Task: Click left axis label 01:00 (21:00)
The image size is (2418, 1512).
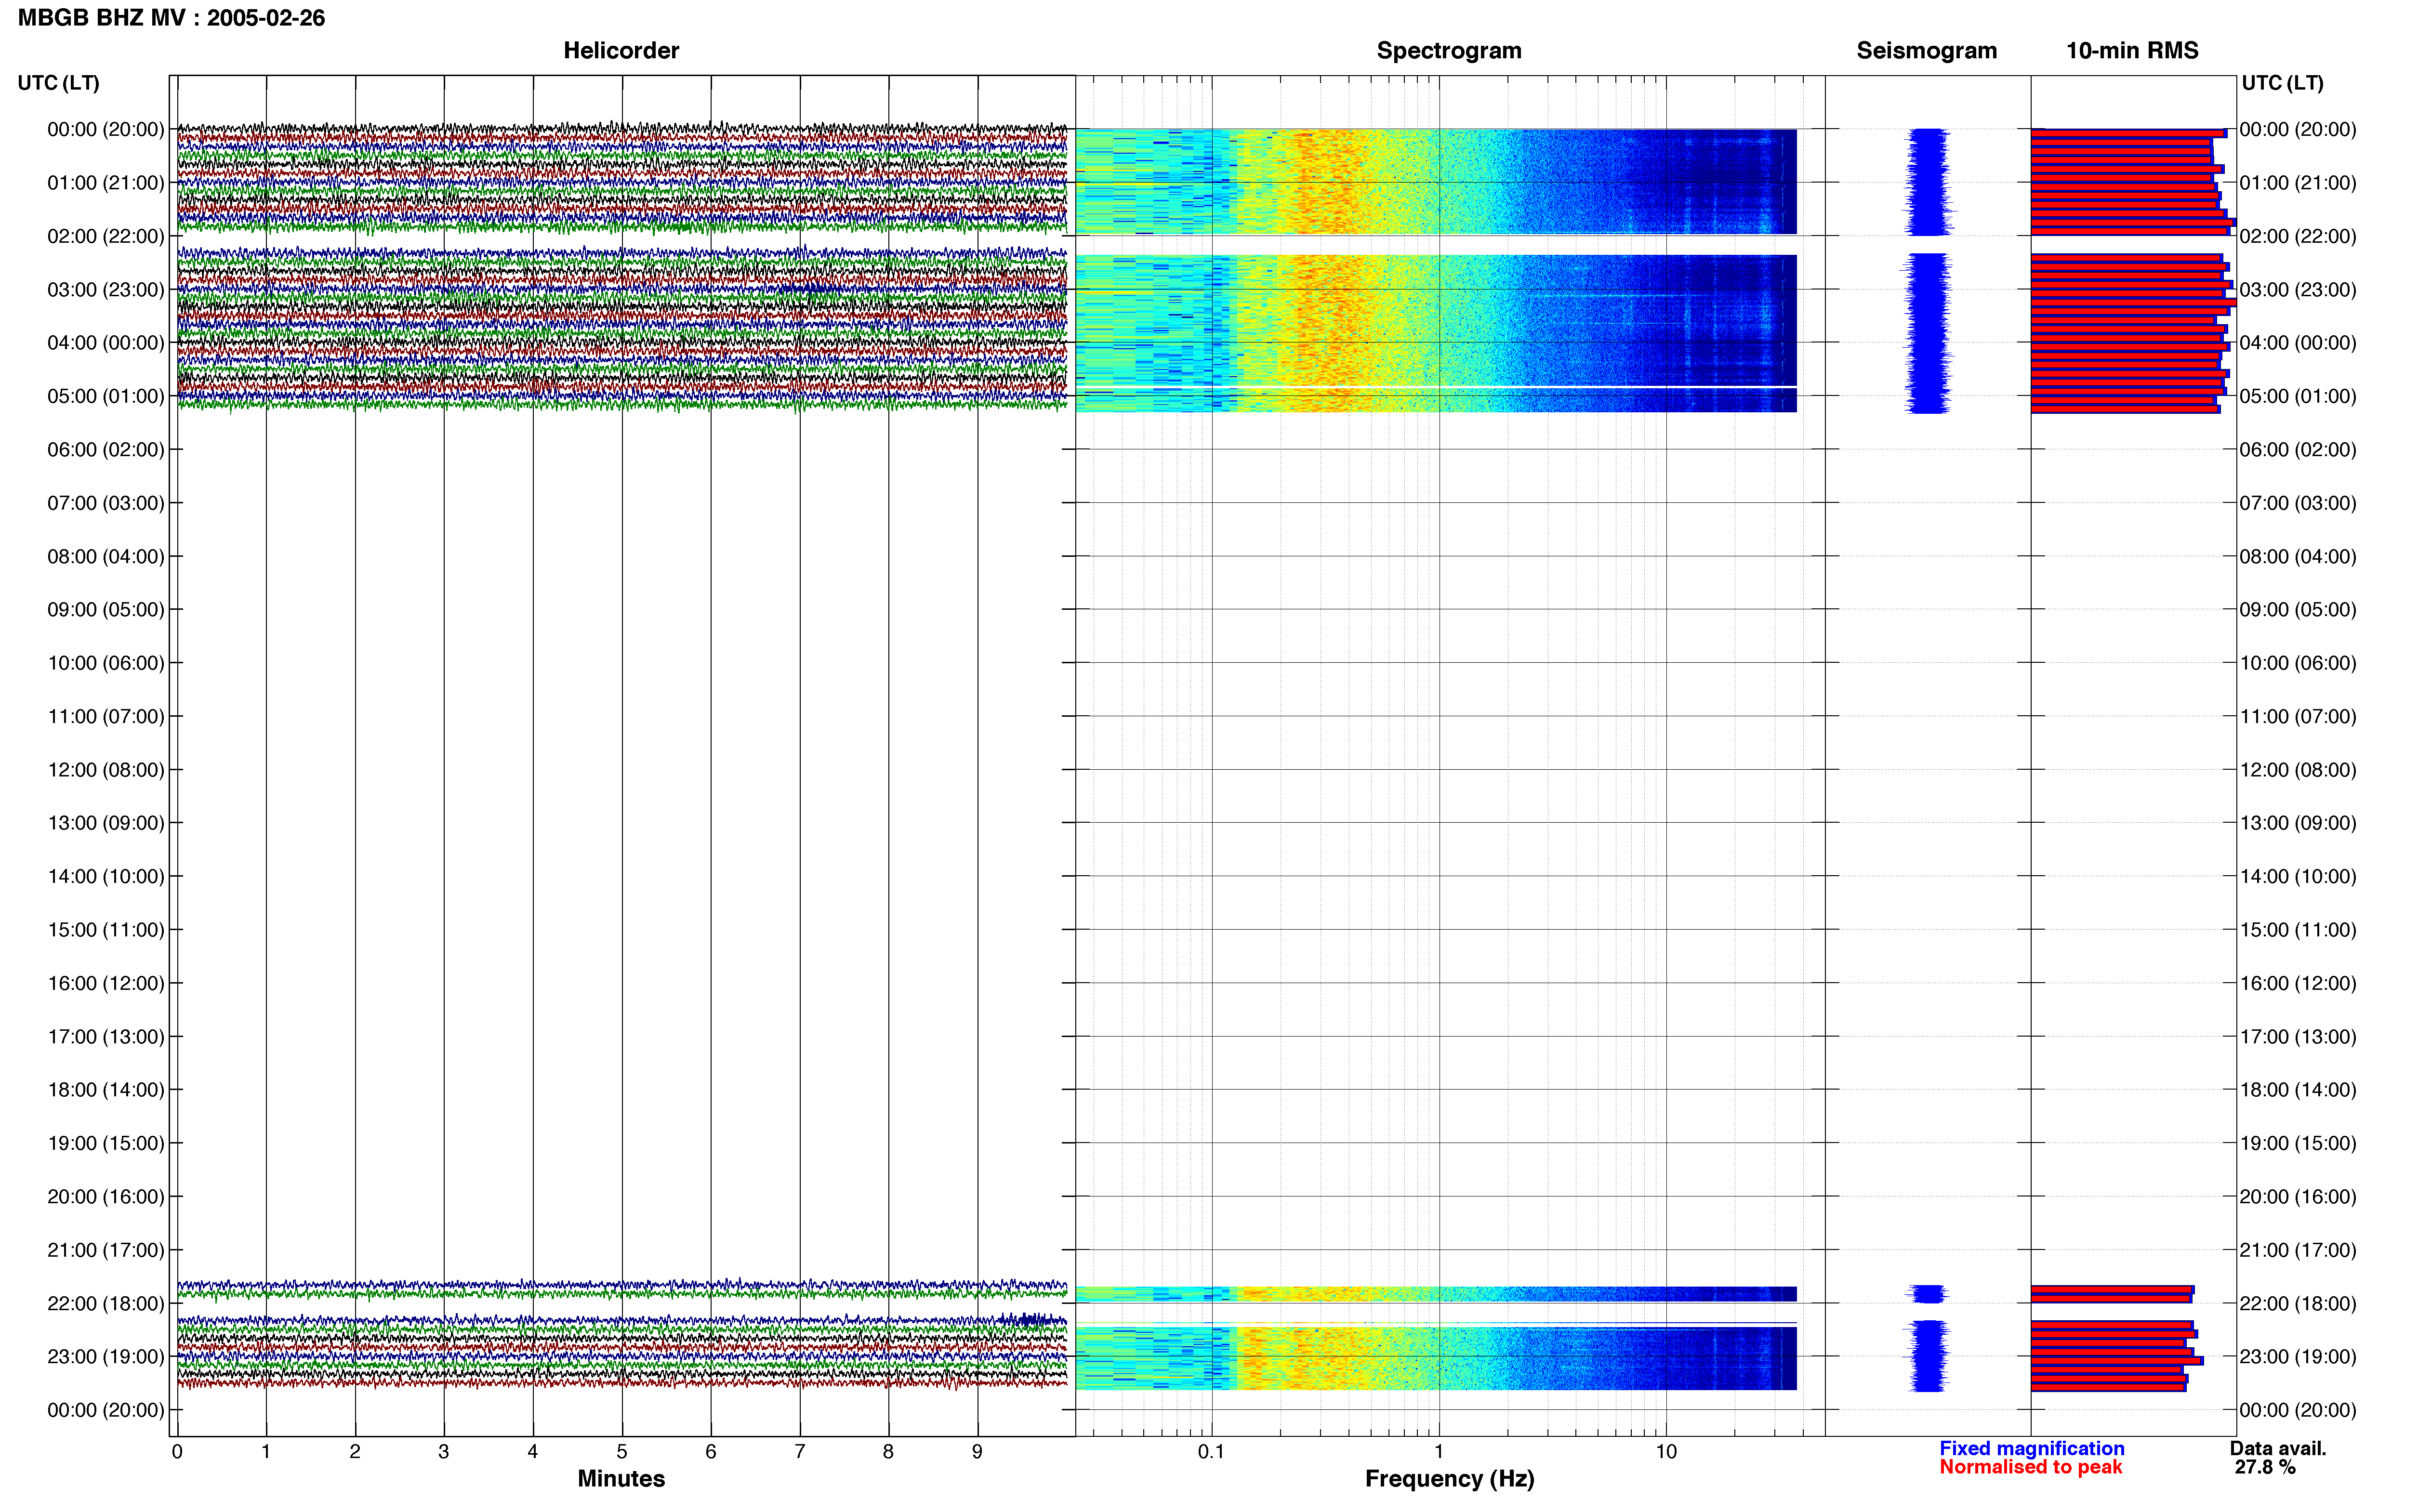Action: [x=106, y=183]
